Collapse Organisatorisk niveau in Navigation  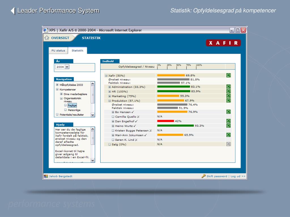[x=61, y=98]
